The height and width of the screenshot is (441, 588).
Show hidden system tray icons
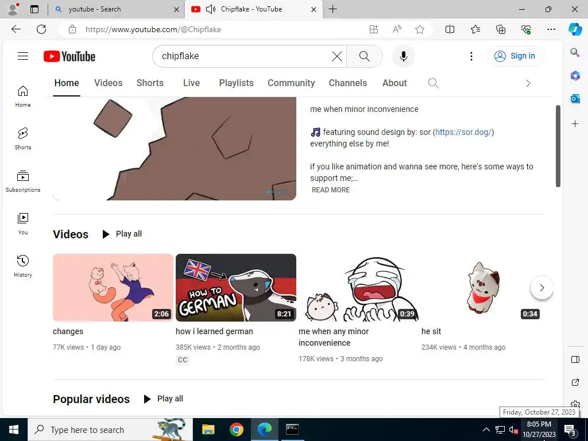pyautogui.click(x=486, y=430)
